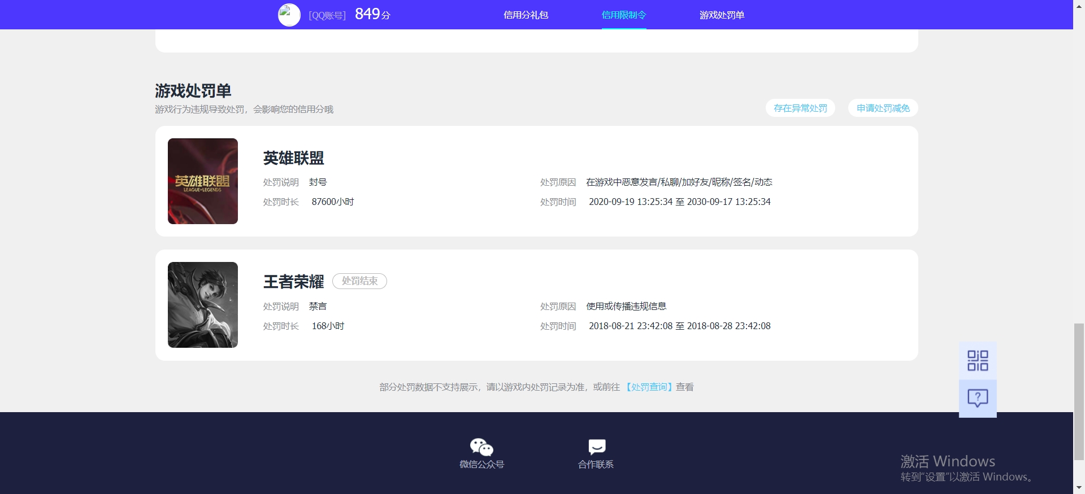The width and height of the screenshot is (1085, 494).
Task: Click the WeChat 微信公众号 icon
Action: 481,447
